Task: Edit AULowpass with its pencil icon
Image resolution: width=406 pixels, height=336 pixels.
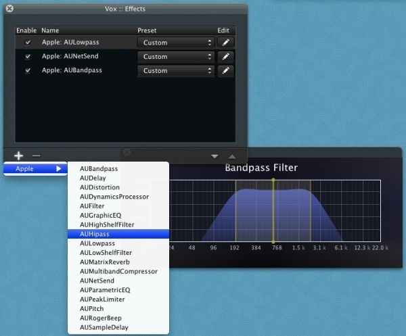Action: 225,43
